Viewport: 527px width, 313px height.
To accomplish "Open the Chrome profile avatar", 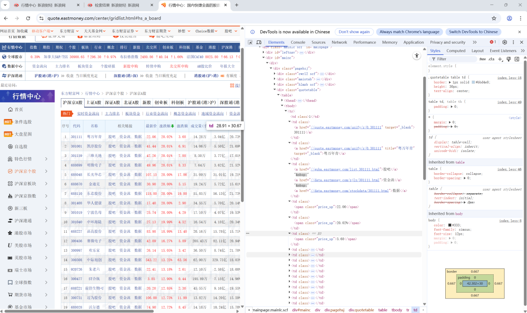I will point(509,18).
